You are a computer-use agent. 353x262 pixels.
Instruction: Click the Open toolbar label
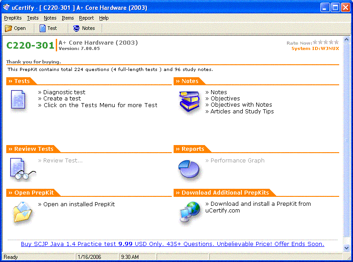pyautogui.click(x=20, y=29)
